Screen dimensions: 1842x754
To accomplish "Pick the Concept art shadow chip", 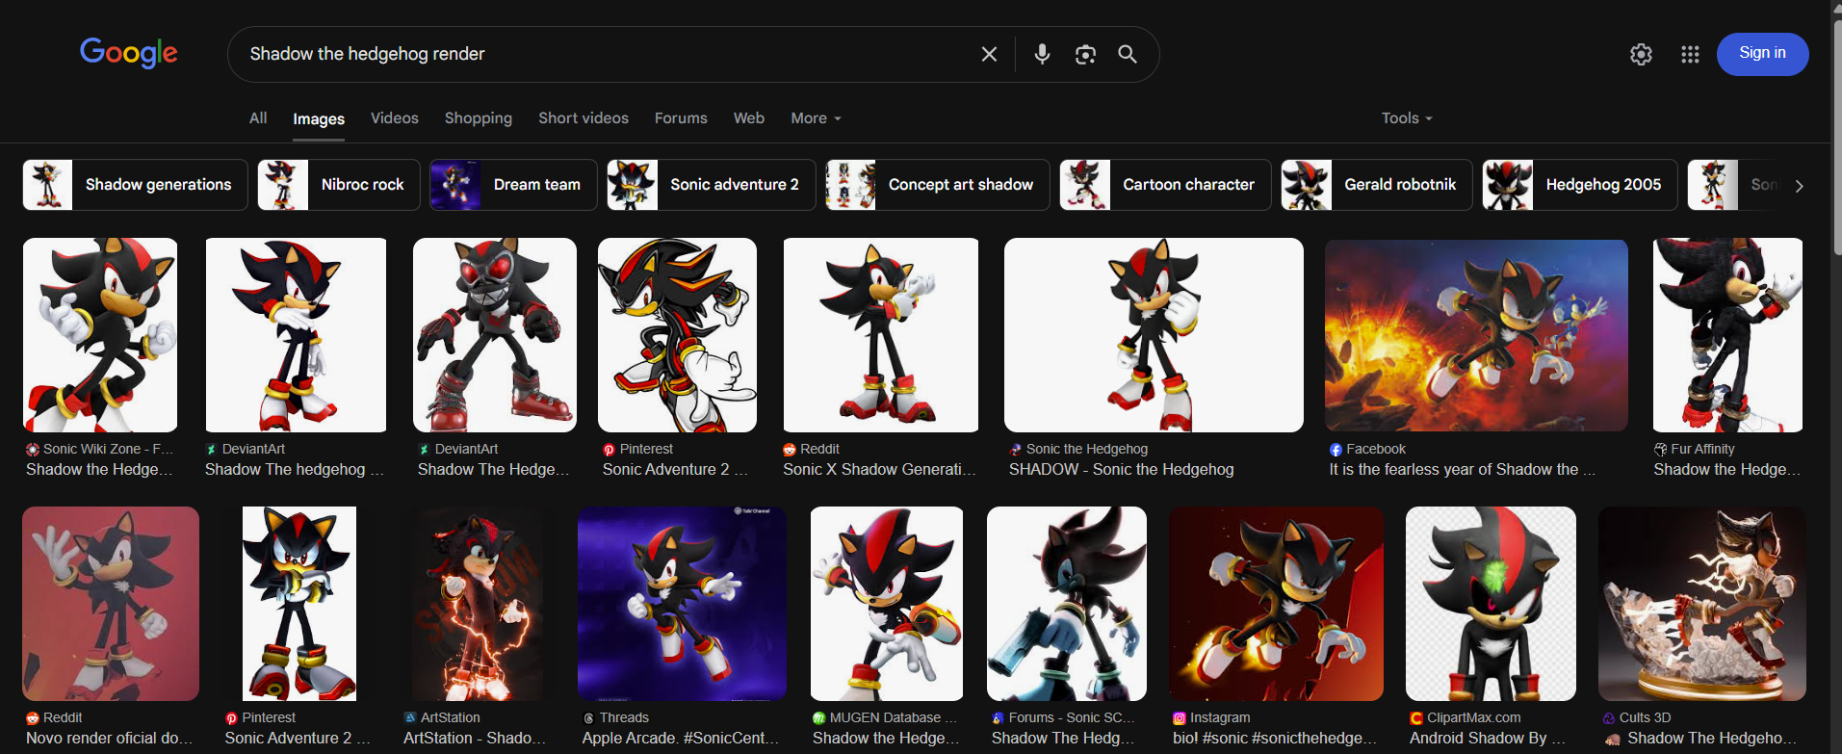I will click(x=938, y=185).
